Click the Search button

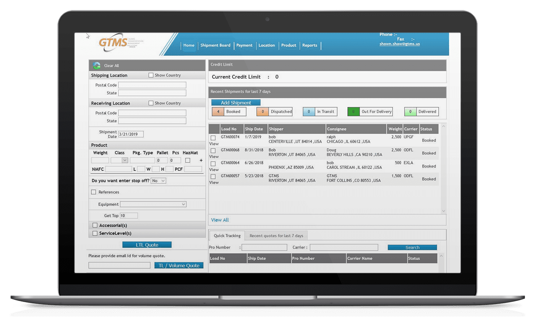pyautogui.click(x=412, y=247)
